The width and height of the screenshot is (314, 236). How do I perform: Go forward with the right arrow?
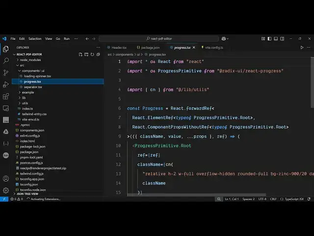[94, 39]
